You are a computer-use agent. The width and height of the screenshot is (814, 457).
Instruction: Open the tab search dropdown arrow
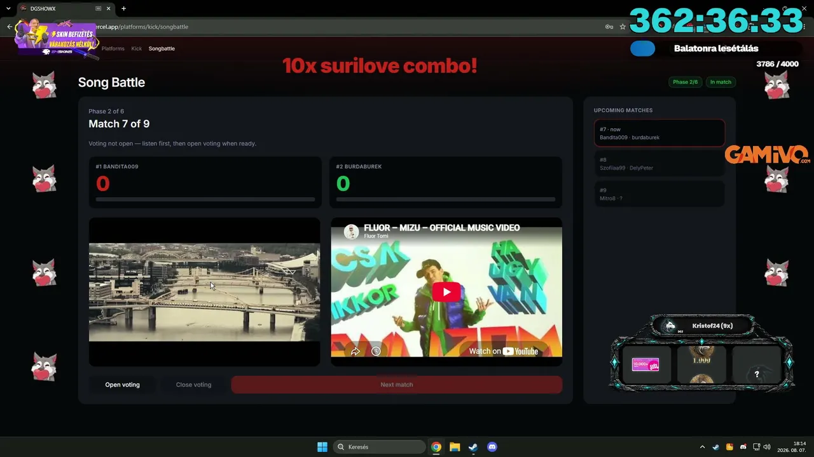click(x=8, y=9)
